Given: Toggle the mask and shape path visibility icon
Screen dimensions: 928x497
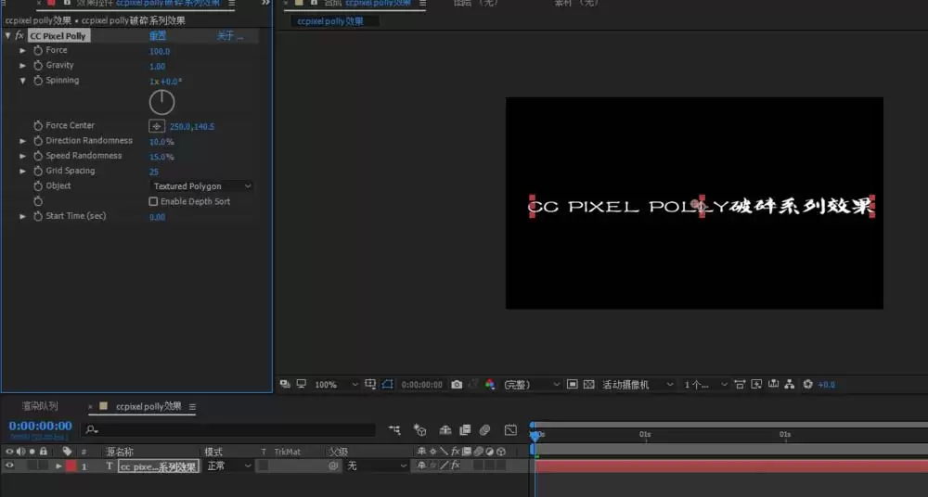Looking at the screenshot, I should point(387,385).
